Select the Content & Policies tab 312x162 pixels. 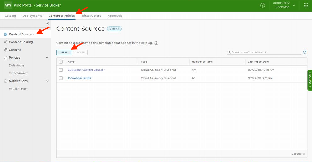click(61, 16)
